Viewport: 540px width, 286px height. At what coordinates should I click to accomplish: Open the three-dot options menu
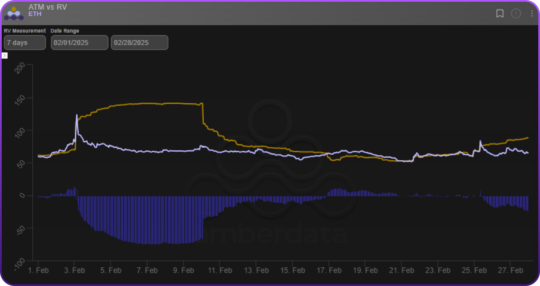(x=532, y=13)
